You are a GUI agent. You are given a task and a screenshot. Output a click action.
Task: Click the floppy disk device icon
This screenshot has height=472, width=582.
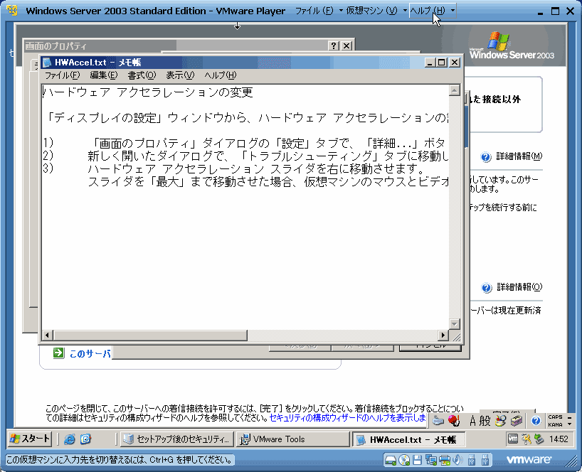[417, 460]
